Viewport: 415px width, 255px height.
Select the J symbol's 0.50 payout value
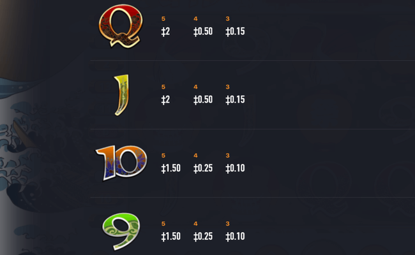[203, 99]
